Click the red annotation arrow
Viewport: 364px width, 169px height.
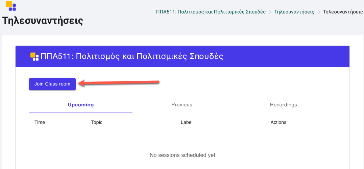118,83
